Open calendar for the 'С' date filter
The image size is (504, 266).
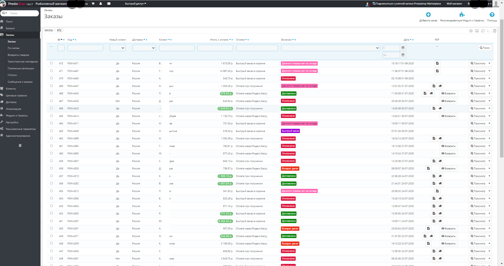(x=403, y=48)
